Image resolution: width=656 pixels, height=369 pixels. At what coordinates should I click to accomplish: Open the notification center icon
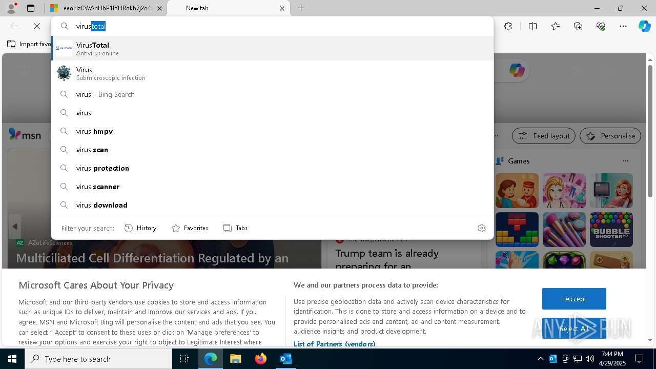click(x=639, y=359)
